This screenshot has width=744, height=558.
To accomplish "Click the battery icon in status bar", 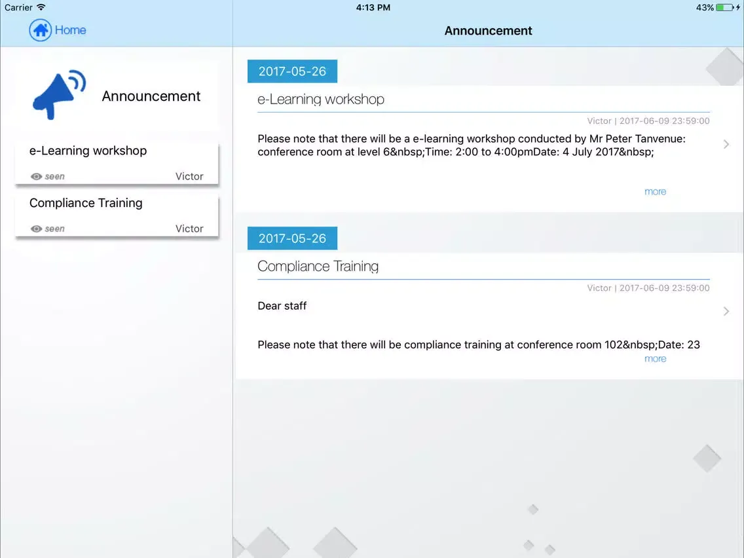I will click(x=724, y=7).
